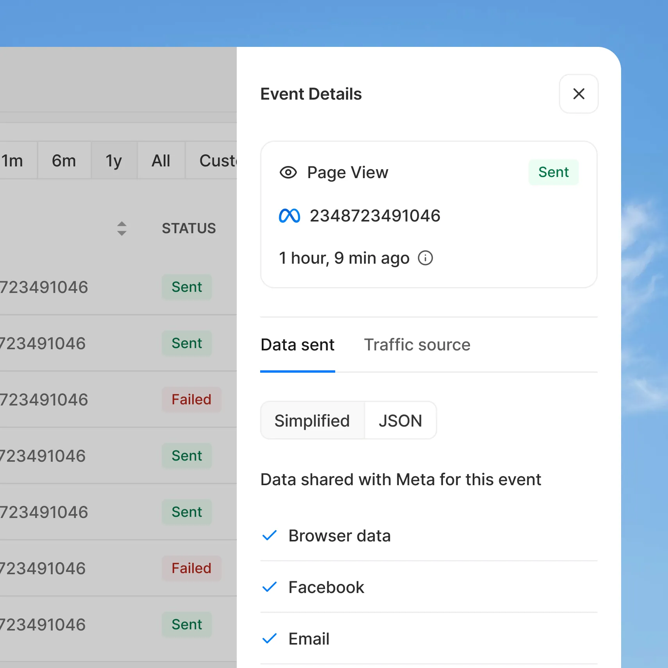Click the Browser data row label
668x668 pixels.
tap(339, 536)
